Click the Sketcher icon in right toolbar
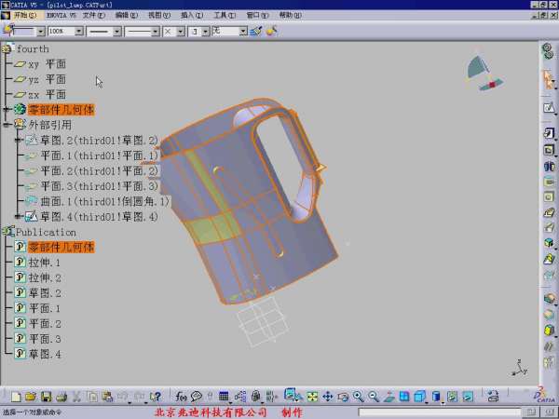 click(x=549, y=108)
